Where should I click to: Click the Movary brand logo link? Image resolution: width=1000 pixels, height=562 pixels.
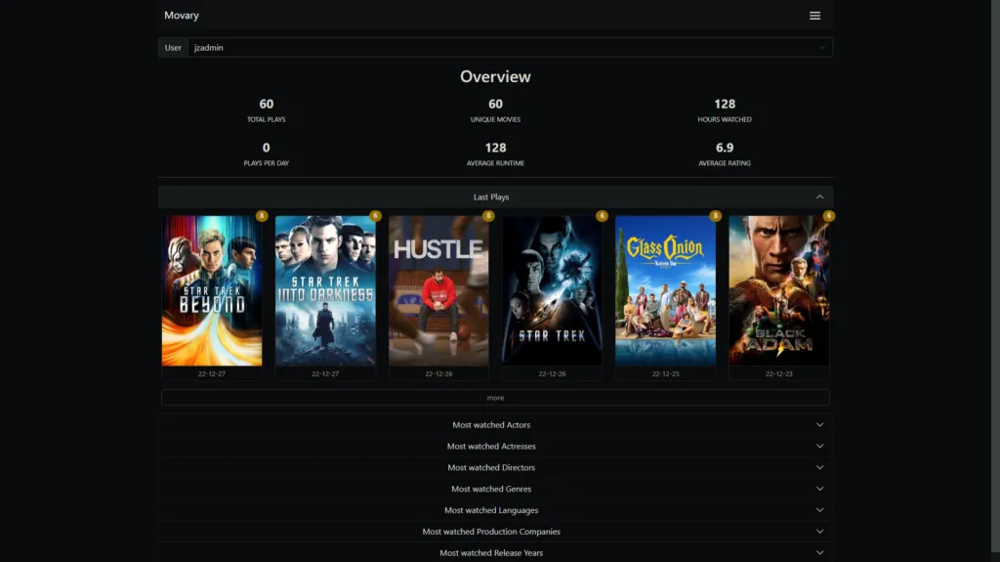coord(182,16)
